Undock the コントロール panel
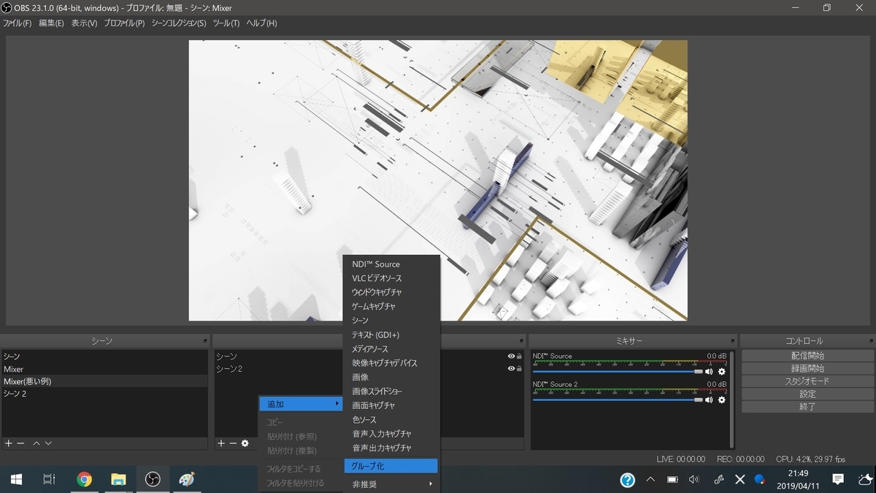The height and width of the screenshot is (493, 876). pyautogui.click(x=870, y=341)
